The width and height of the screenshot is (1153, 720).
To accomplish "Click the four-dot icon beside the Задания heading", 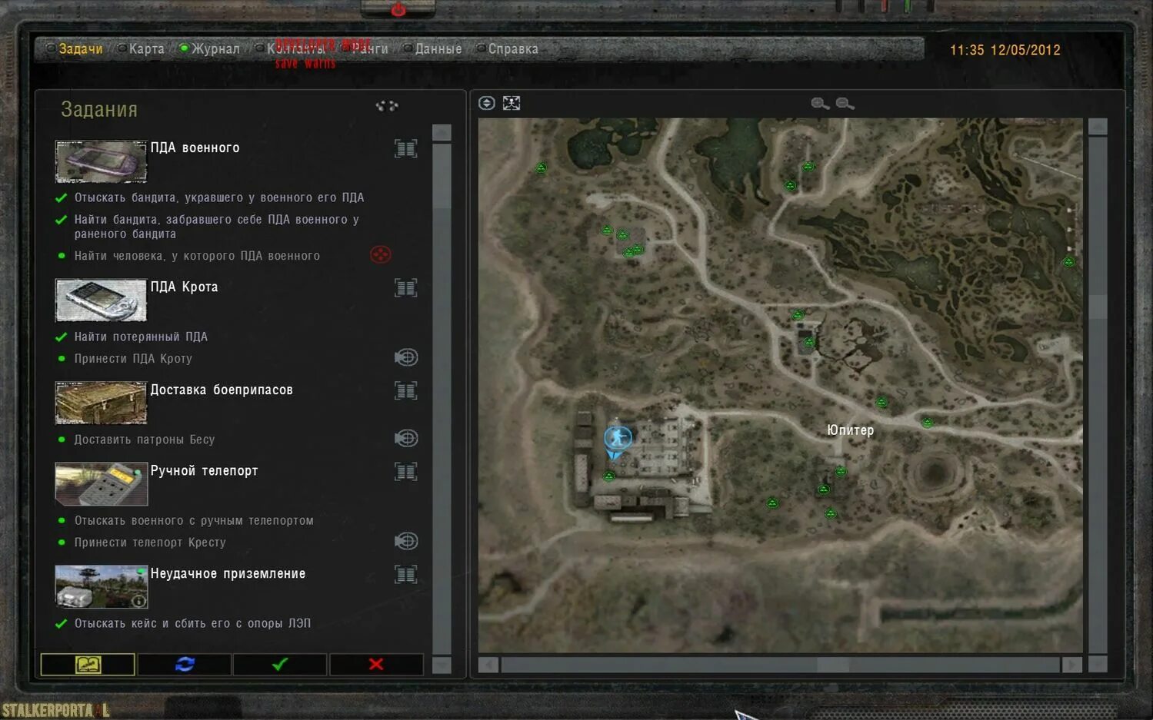I will coord(387,106).
